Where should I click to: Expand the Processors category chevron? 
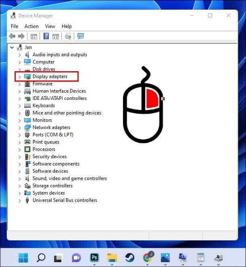(x=19, y=150)
